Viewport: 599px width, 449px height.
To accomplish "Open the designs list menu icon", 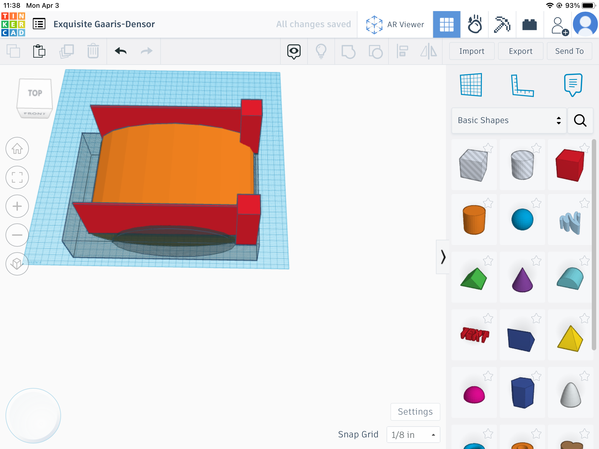I will (x=39, y=24).
